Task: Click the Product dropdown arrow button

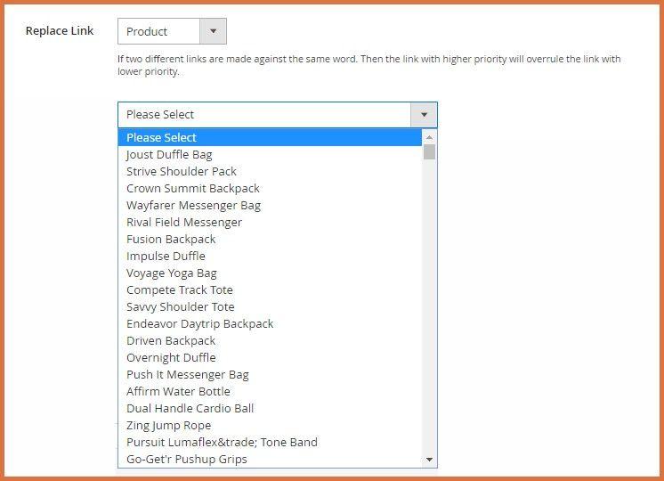Action: tap(213, 31)
